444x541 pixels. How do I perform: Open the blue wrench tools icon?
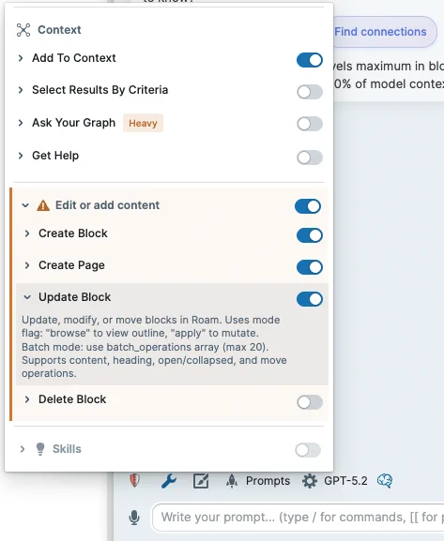click(x=169, y=481)
